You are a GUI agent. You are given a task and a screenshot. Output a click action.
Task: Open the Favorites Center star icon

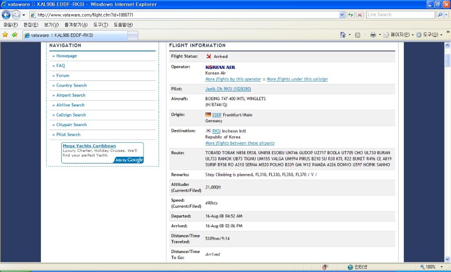click(x=5, y=35)
